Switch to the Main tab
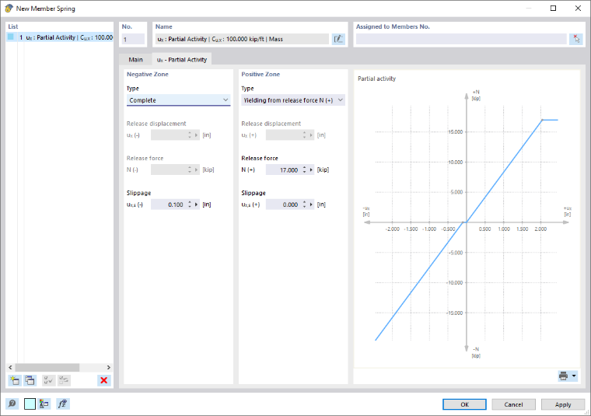The width and height of the screenshot is (591, 416). (135, 60)
